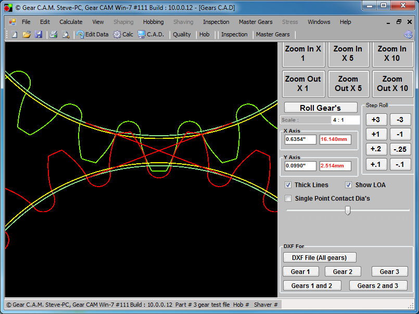The width and height of the screenshot is (419, 314).
Task: Click the app icon in menu bar
Action: 12,22
